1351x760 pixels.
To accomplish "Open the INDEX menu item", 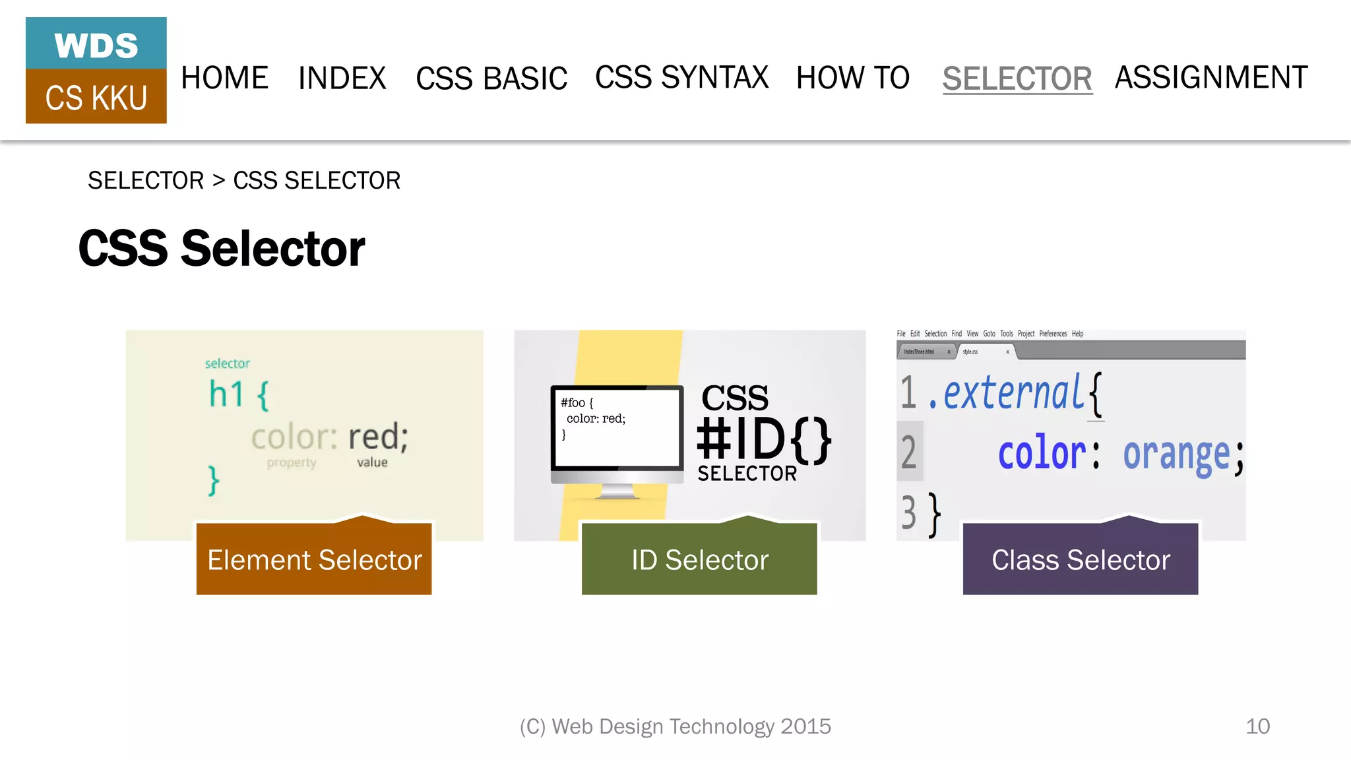I will coord(342,78).
